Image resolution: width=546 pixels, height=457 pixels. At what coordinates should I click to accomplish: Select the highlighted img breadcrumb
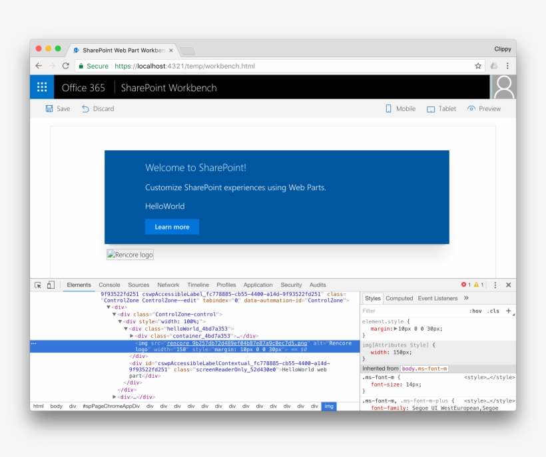[x=329, y=406]
